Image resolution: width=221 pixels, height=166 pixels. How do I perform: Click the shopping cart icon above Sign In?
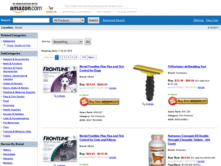pos(51,8)
